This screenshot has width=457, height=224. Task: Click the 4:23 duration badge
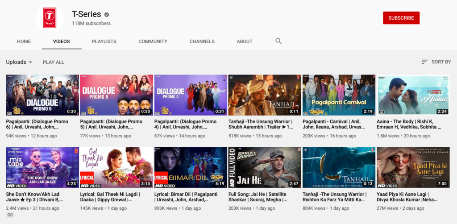click(71, 184)
